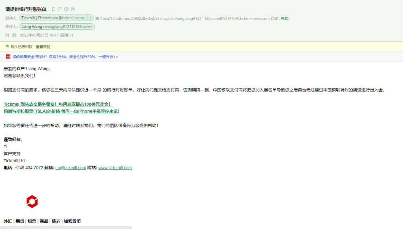Viewport: 403px width, 229px height.
Task: Flag the email with the flag icon
Action: [60, 9]
